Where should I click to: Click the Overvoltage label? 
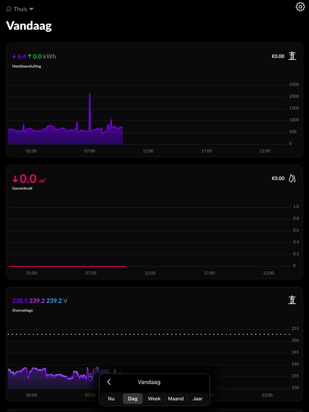tap(23, 311)
